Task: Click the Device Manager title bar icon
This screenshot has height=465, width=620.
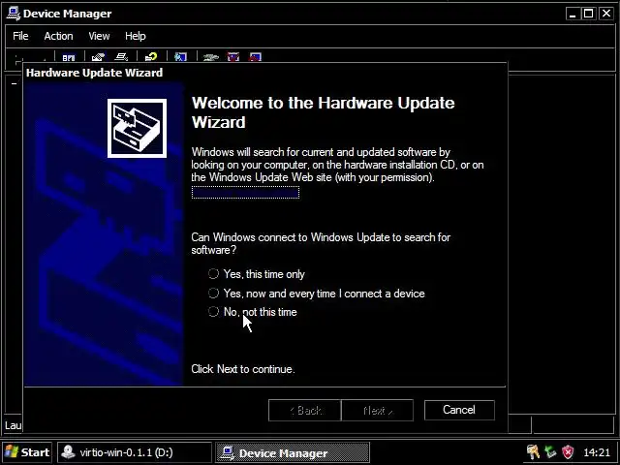Action: (14, 14)
